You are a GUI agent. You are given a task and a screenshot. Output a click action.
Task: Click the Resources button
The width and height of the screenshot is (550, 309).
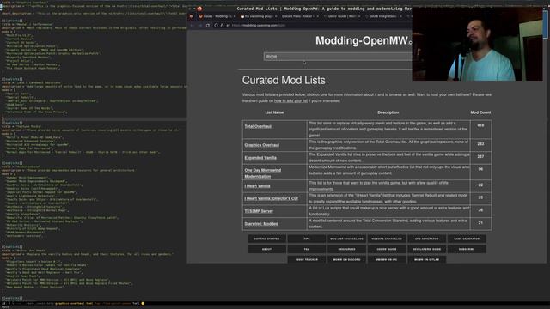tap(346, 249)
